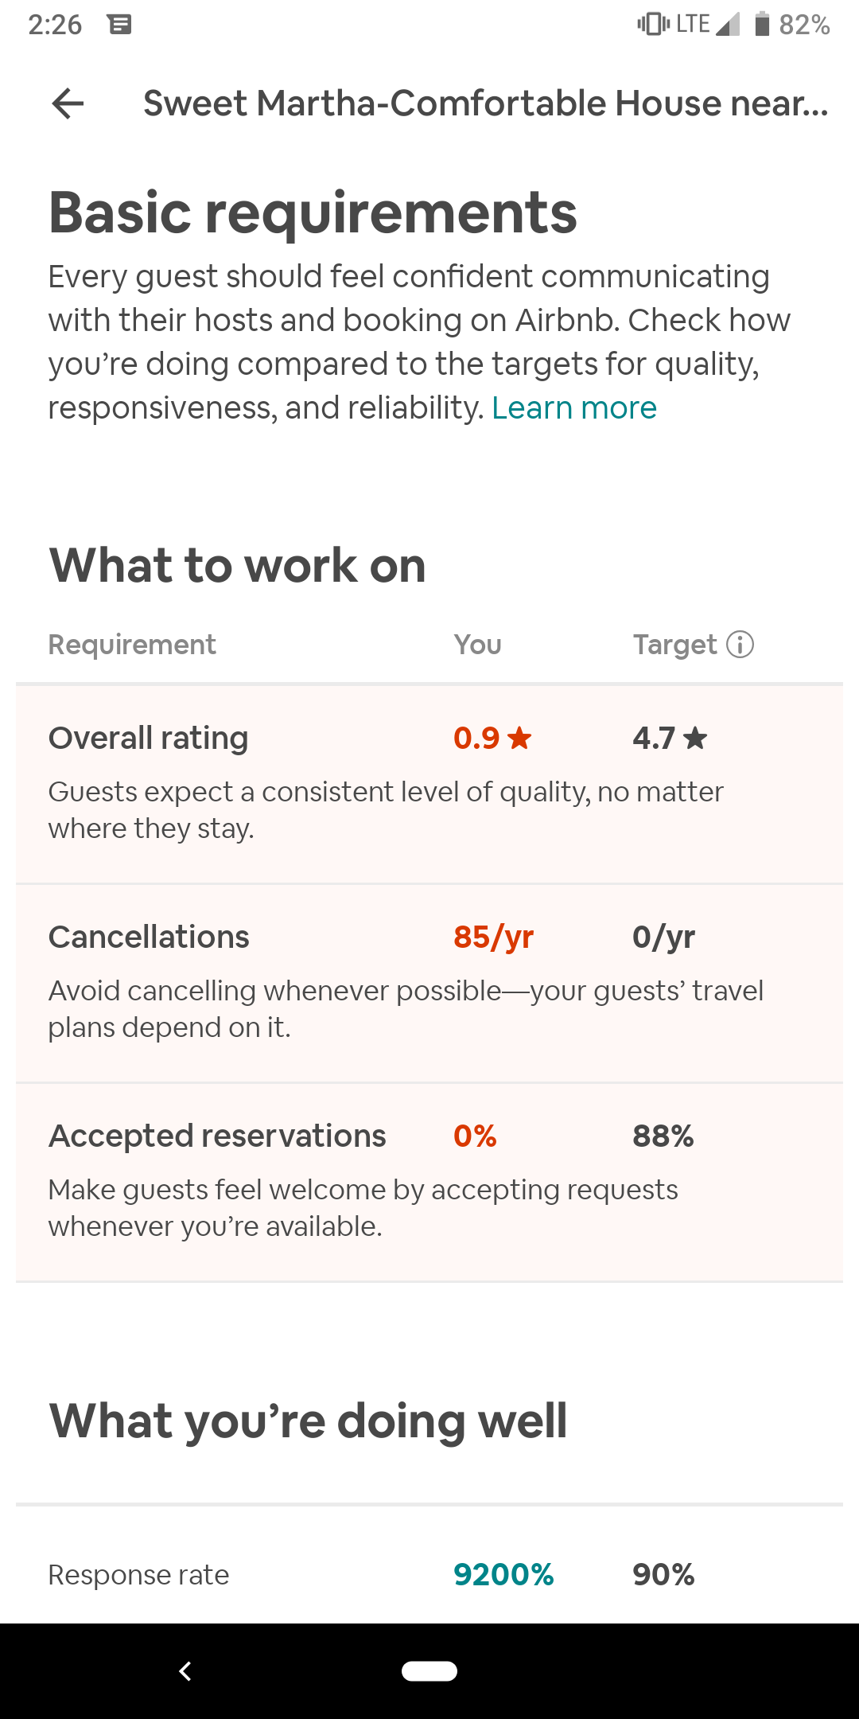Screen dimensions: 859x1719
Task: Tap the vibrate mode status icon
Action: [x=654, y=25]
